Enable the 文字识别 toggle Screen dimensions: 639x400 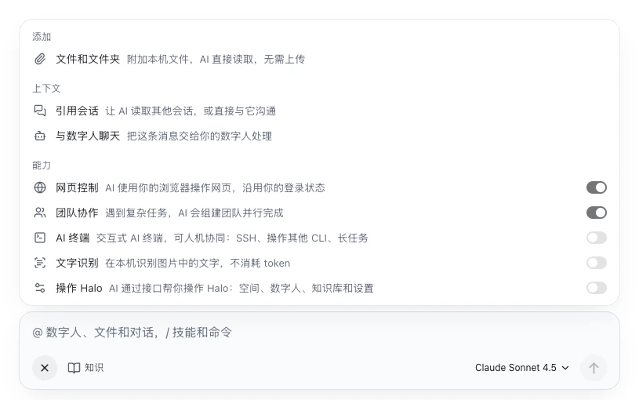597,263
